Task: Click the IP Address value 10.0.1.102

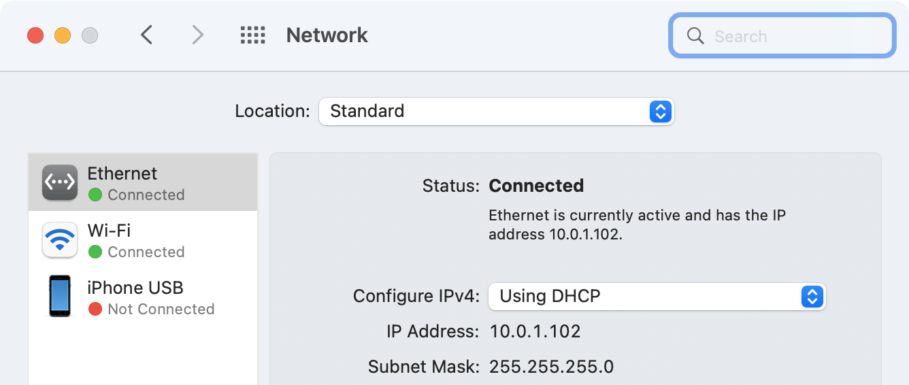Action: pos(535,332)
